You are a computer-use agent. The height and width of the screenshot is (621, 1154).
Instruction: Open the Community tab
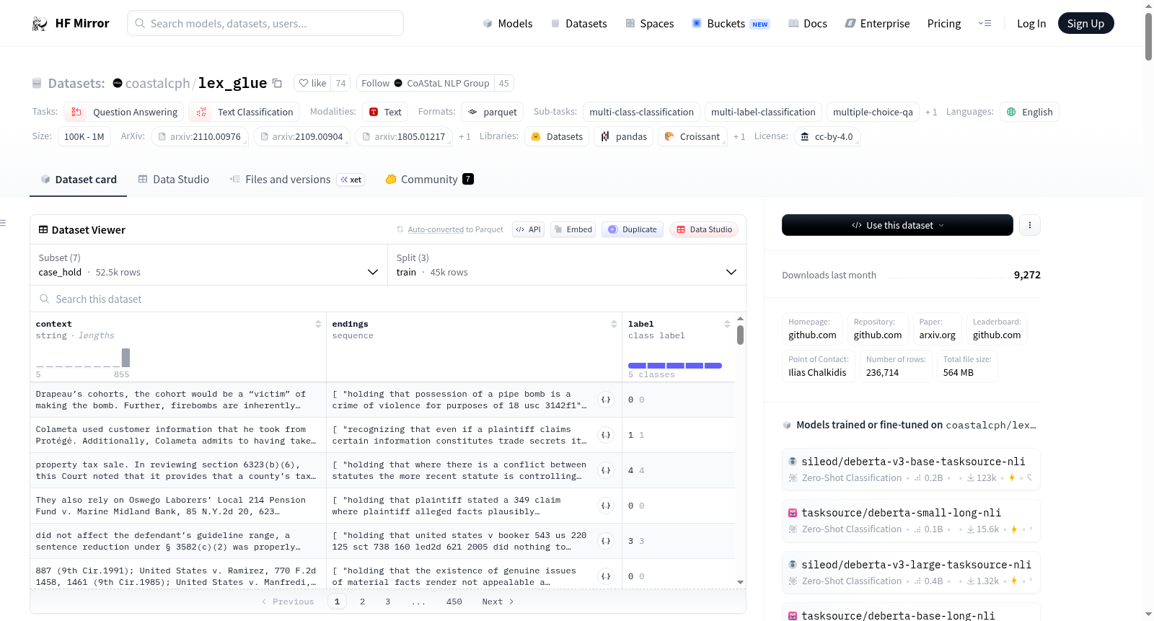click(429, 180)
